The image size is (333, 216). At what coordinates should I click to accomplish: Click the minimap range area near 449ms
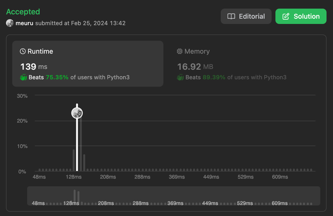pyautogui.click(x=211, y=196)
